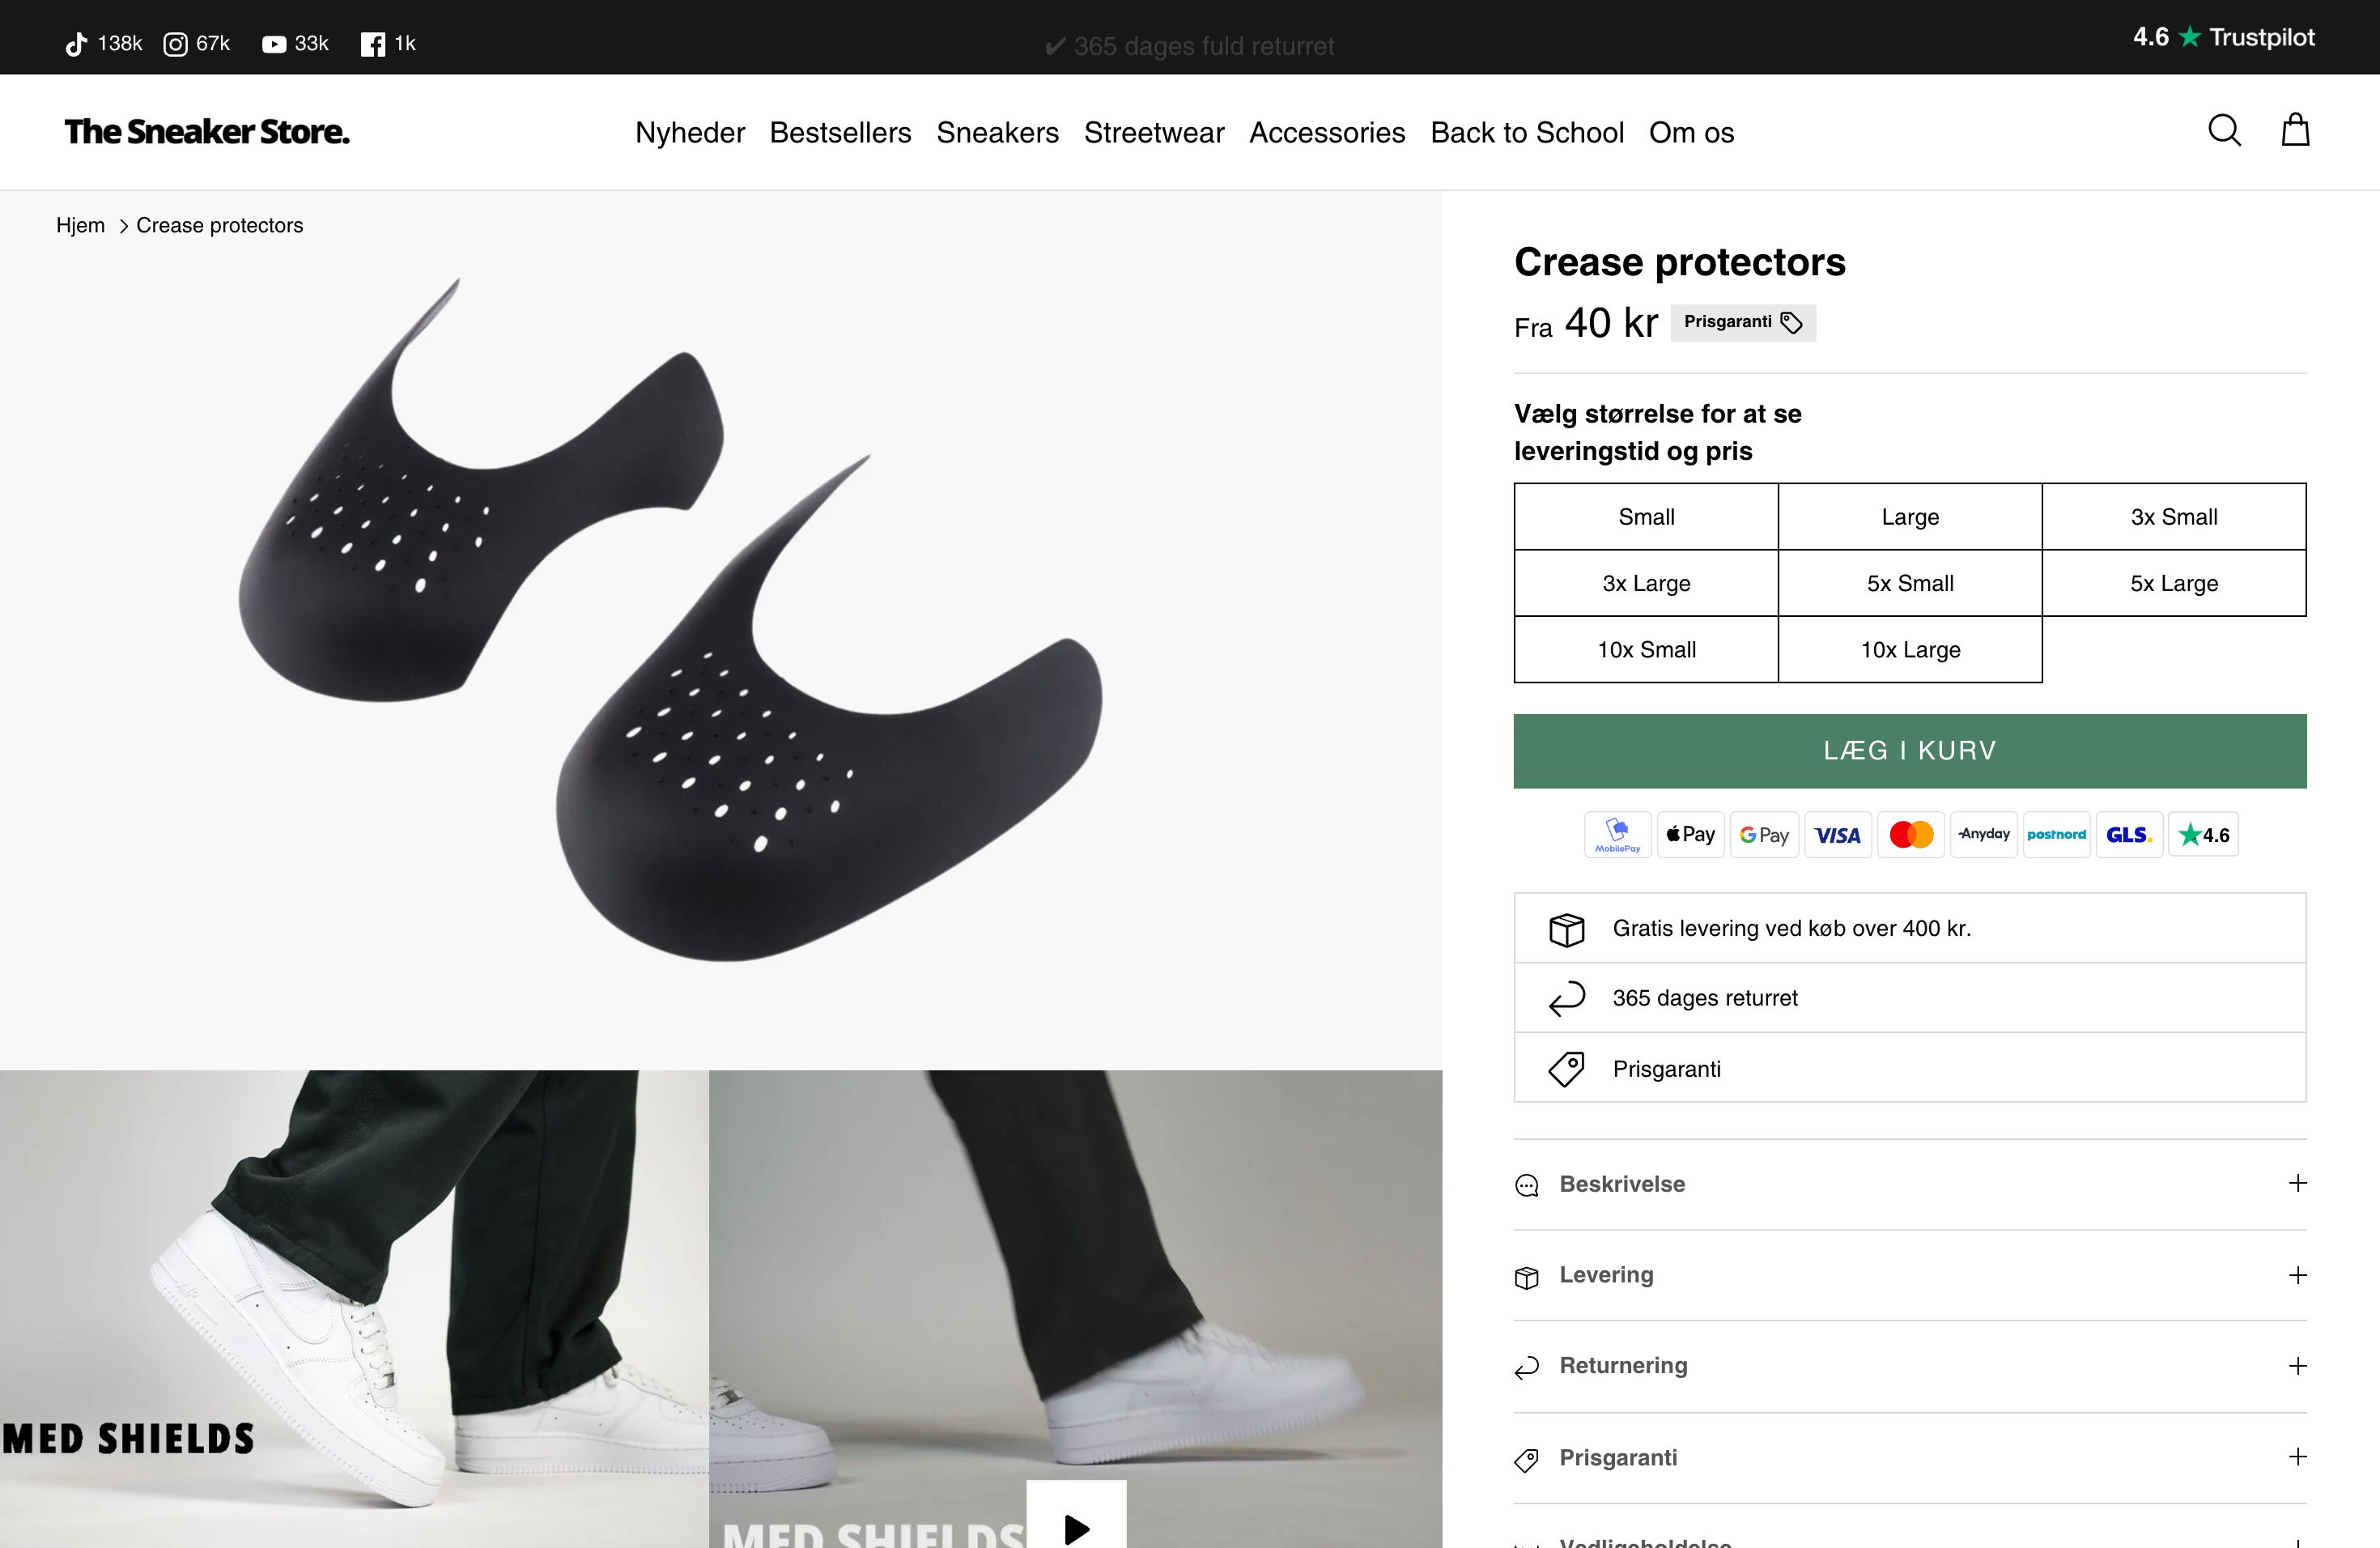Open the shopping cart icon

pyautogui.click(x=2295, y=130)
